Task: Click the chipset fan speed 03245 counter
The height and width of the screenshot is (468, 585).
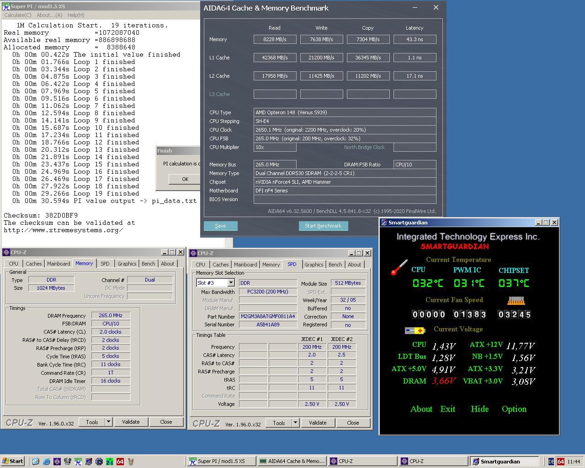Action: [515, 314]
